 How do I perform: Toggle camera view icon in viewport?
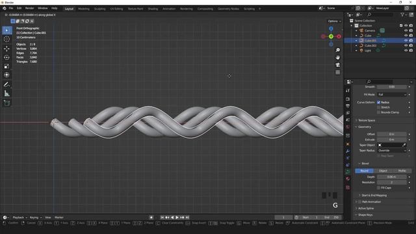pos(338,65)
